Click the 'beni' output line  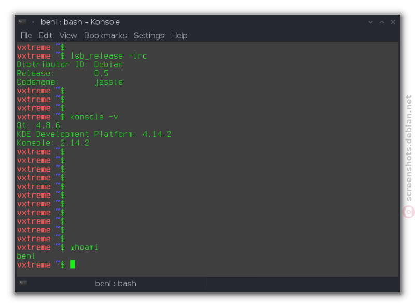coord(26,256)
